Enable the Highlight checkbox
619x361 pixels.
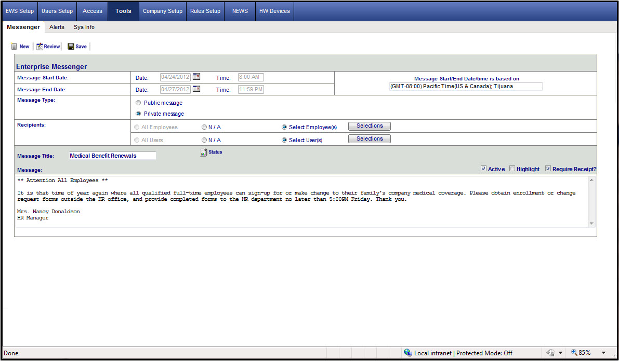click(x=512, y=169)
